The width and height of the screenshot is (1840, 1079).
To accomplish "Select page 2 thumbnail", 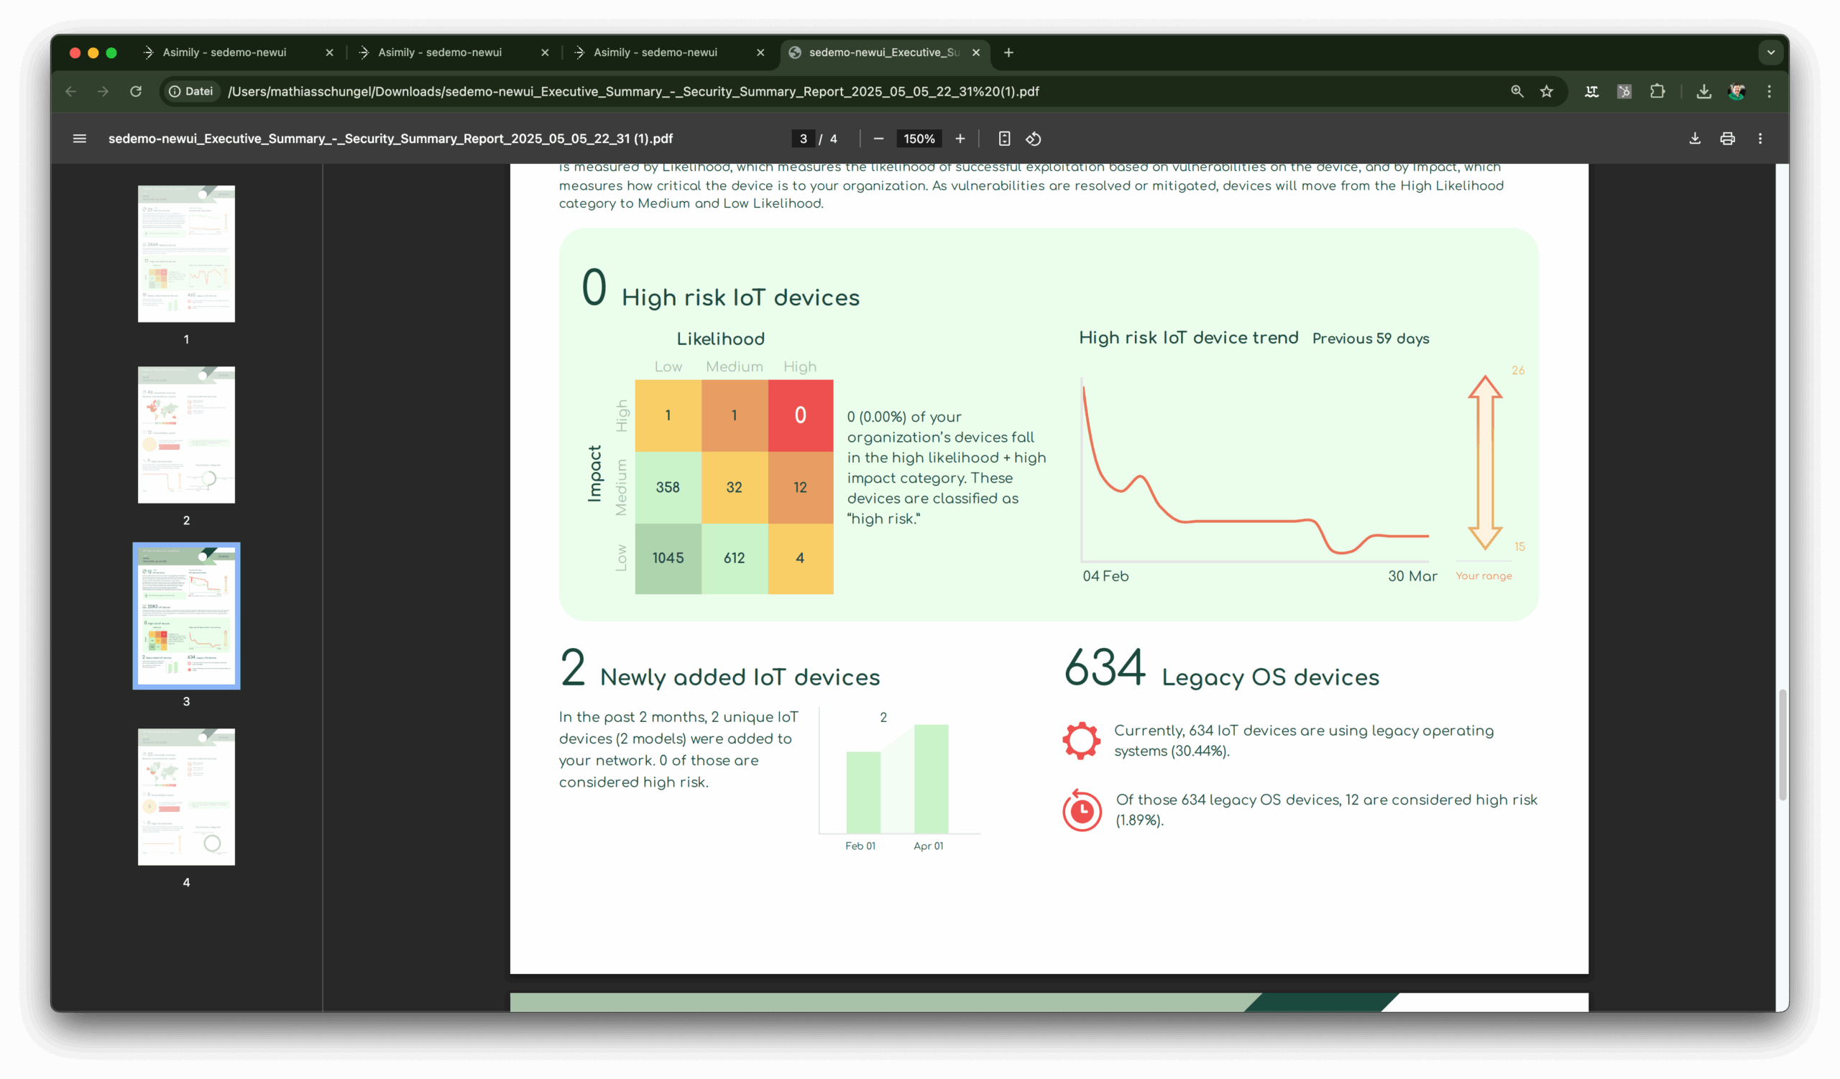I will (186, 435).
